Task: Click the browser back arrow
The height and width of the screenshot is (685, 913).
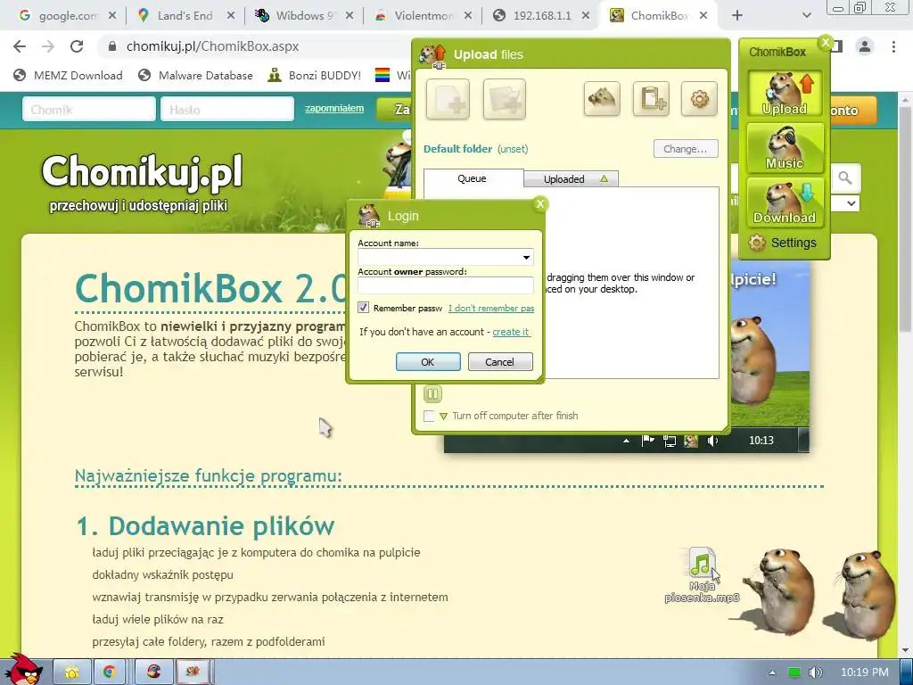Action: point(20,46)
